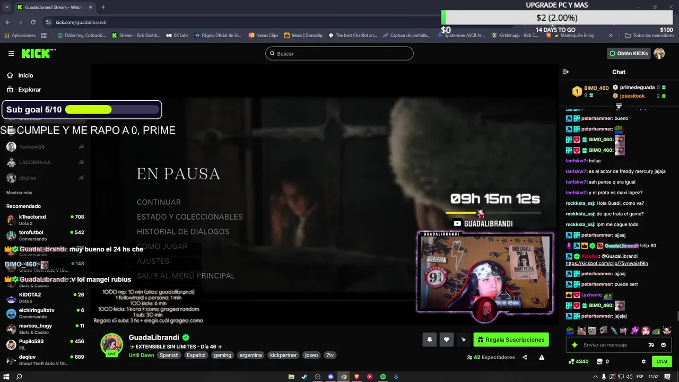This screenshot has width=679, height=382.
Task: Open Steam from taskbar
Action: [304, 377]
